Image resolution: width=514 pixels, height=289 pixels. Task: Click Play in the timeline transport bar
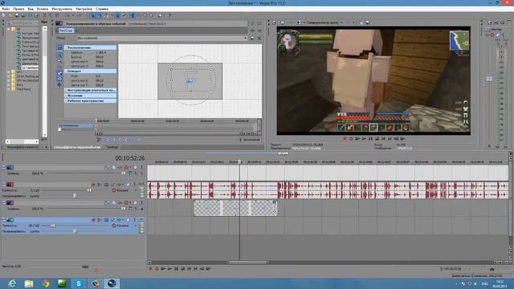[x=169, y=269]
